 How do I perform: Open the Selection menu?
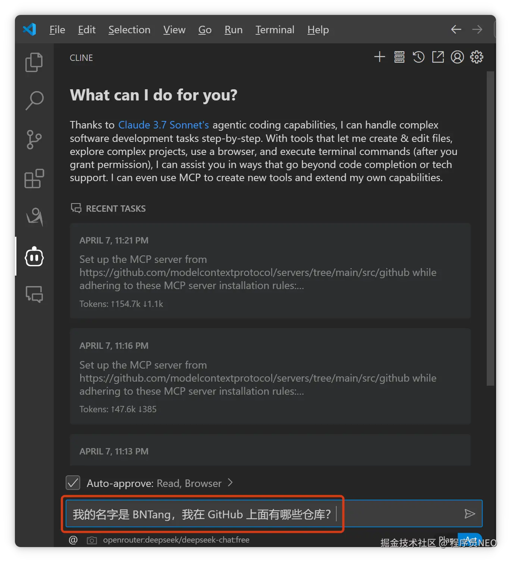[129, 30]
